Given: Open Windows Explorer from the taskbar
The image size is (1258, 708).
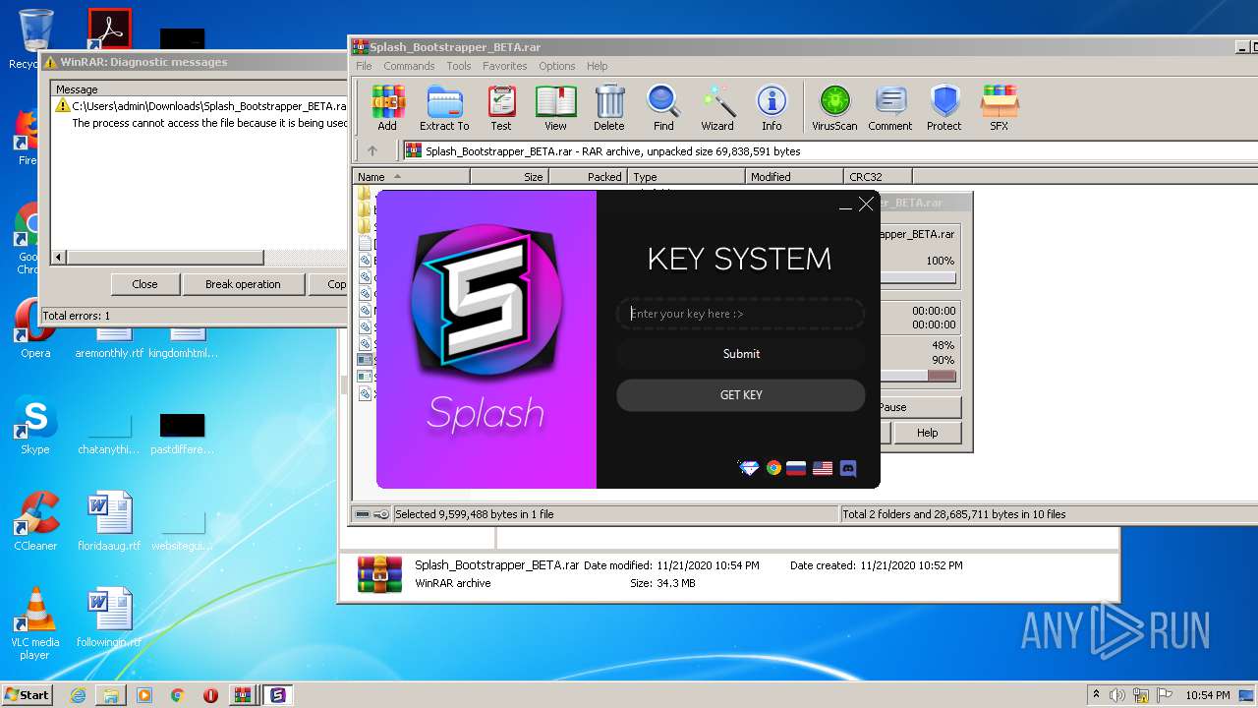Looking at the screenshot, I should pyautogui.click(x=111, y=695).
